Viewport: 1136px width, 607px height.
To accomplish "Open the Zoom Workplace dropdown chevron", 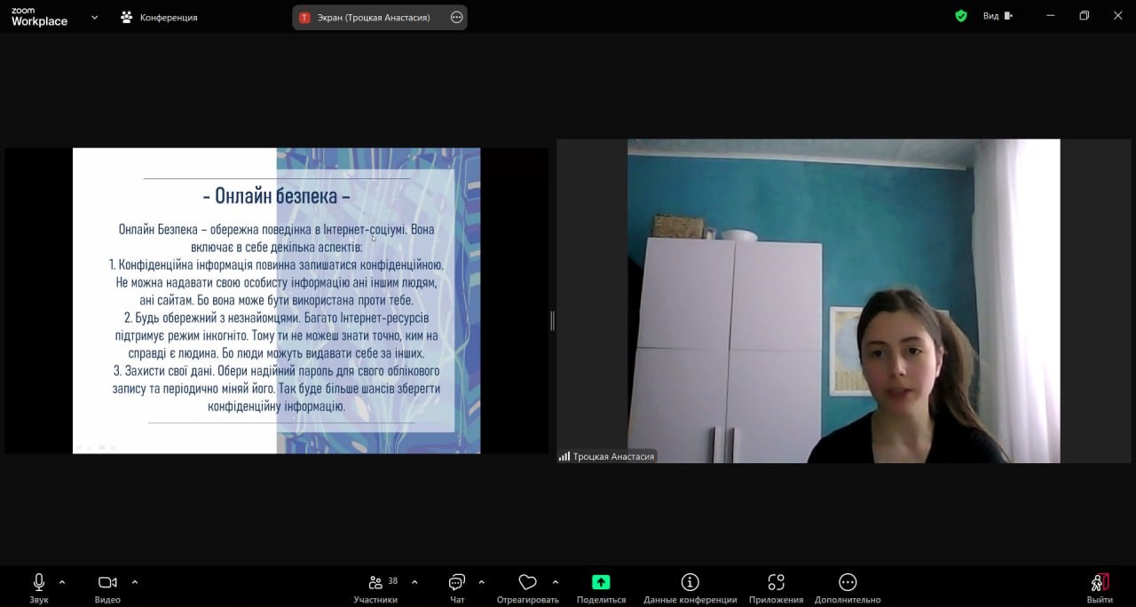I will click(94, 17).
